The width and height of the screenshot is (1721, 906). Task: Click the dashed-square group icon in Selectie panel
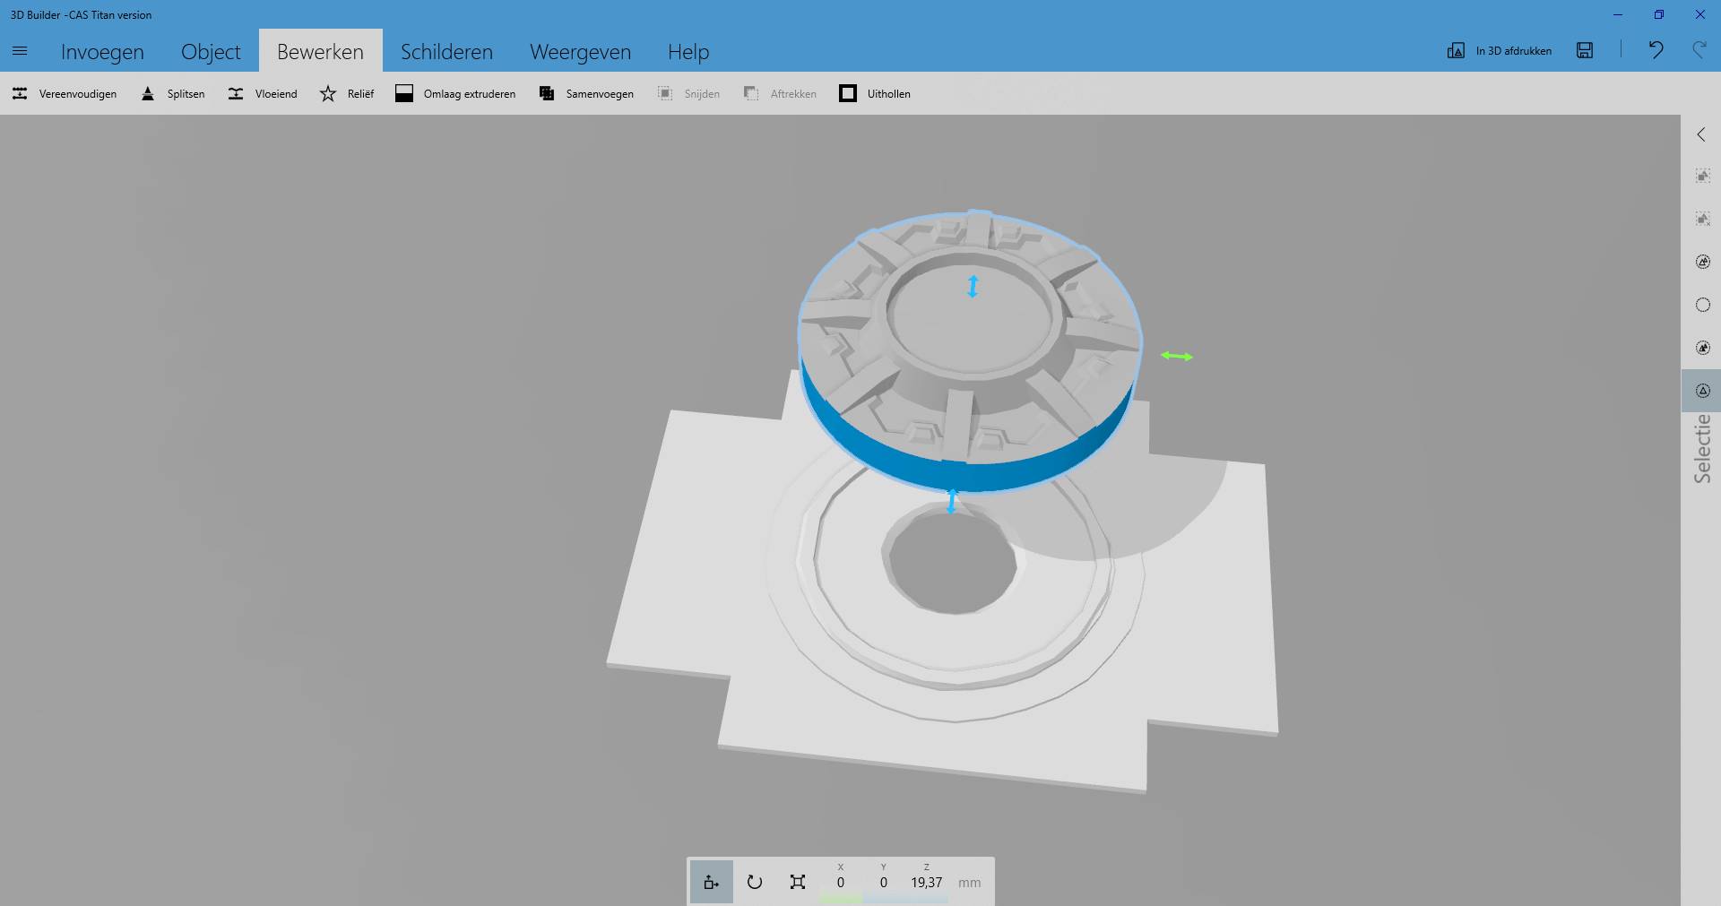click(1703, 176)
